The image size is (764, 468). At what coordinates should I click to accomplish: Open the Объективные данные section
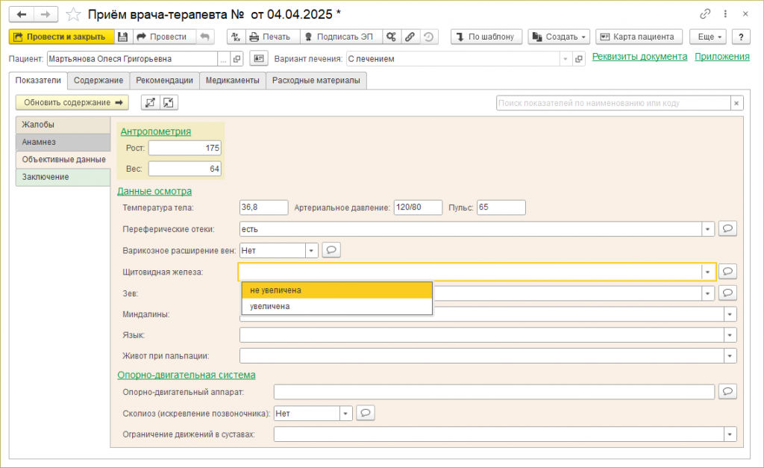click(63, 160)
